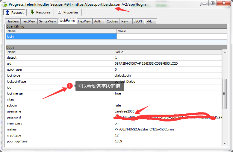Minimize the Fiddler Session window
The image size is (233, 152).
click(x=205, y=3)
